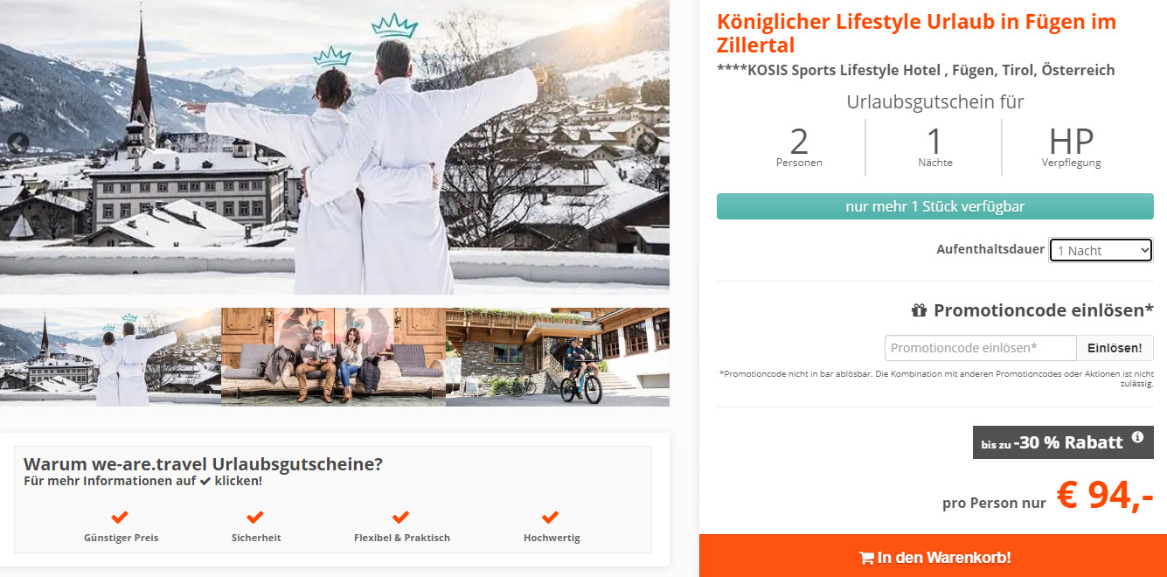Click the KOSIS Sports Lifestyle Hotel subtitle
Screen dimensions: 1167x577
pos(915,70)
